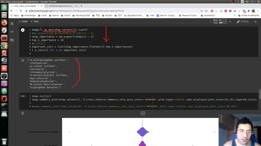Close the dt2_class_urine.ipynb tab
This screenshot has height=146, width=261.
(x=42, y=6)
